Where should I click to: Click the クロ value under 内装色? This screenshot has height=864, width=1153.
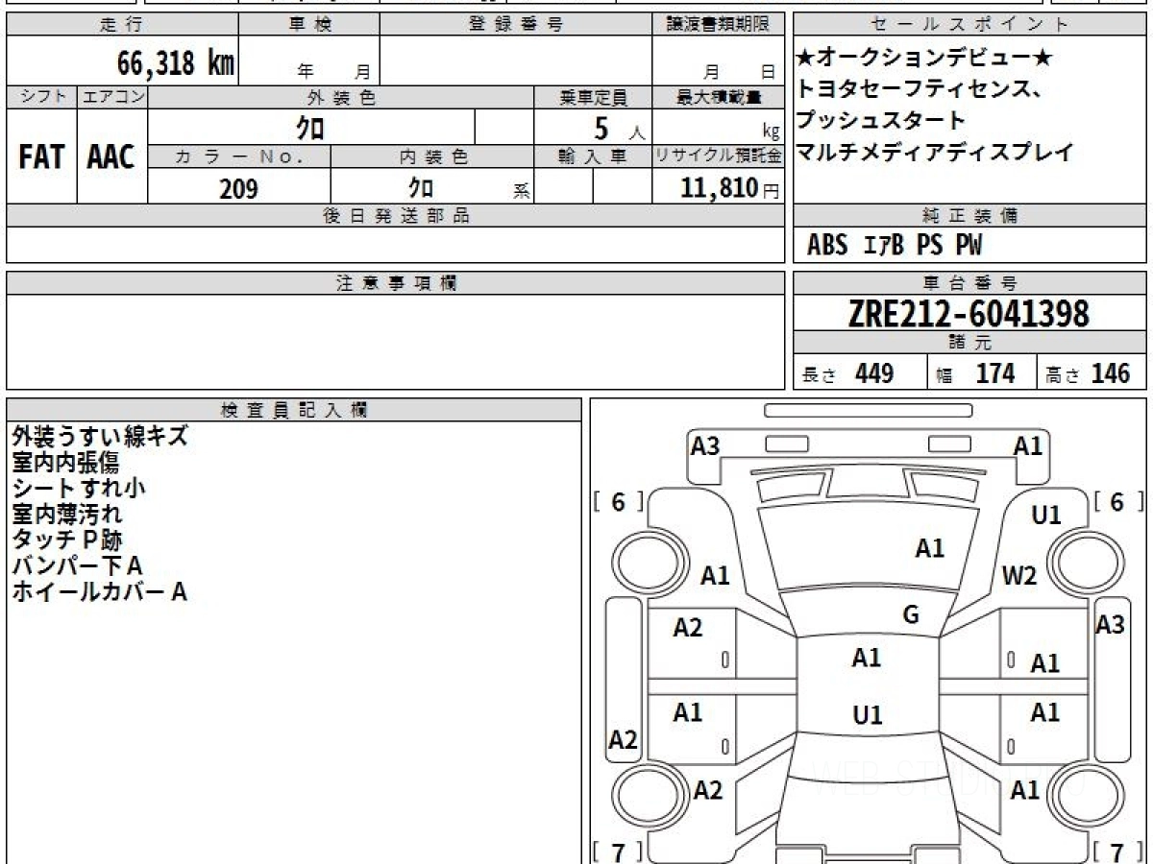point(421,187)
